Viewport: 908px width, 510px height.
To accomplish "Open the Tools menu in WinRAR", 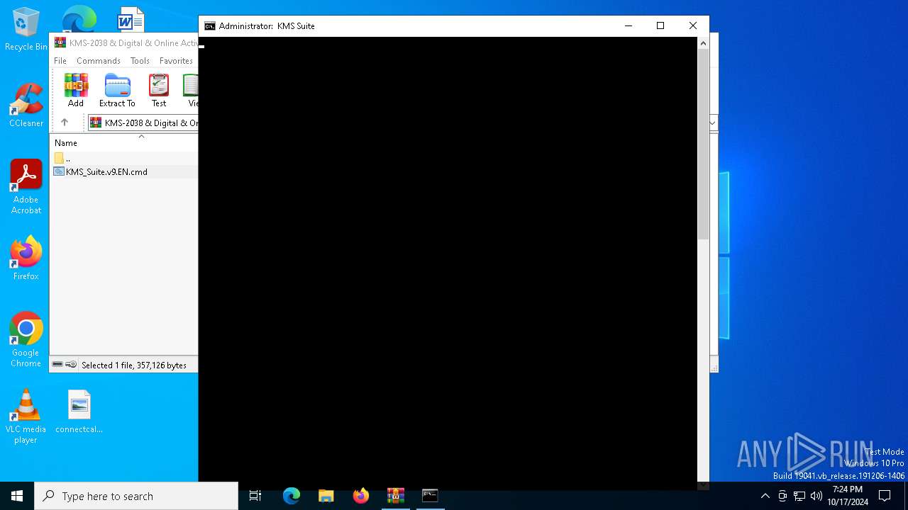I will click(140, 61).
